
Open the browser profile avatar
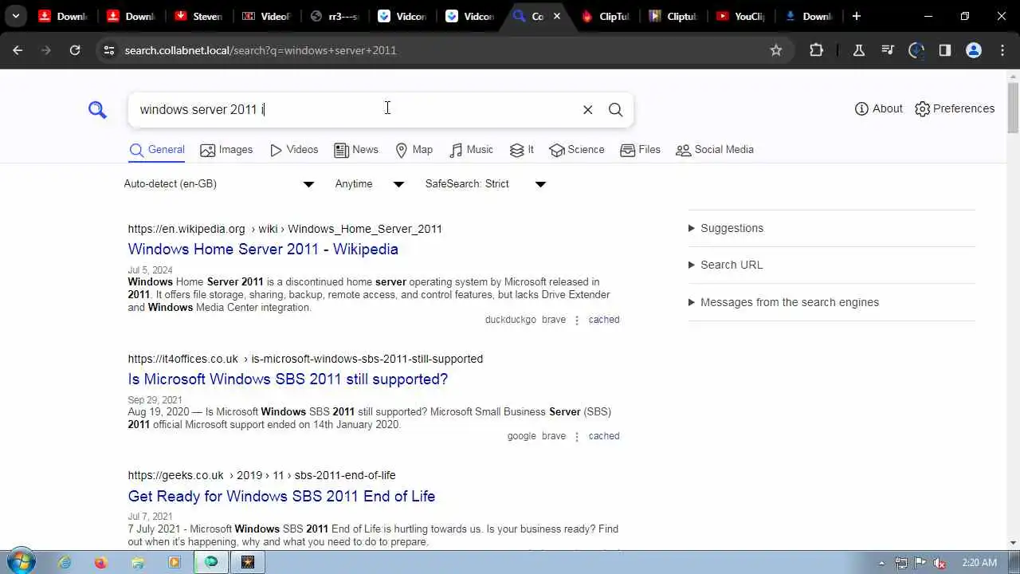974,50
